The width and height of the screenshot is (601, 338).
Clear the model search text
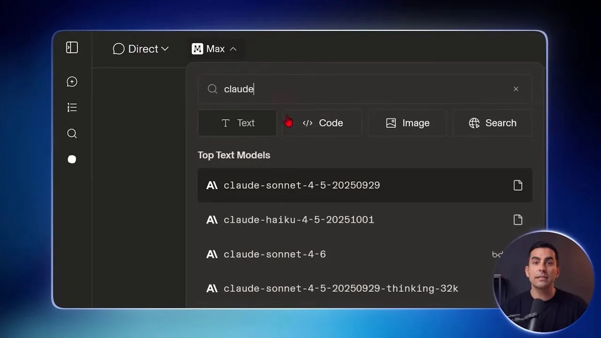point(516,89)
